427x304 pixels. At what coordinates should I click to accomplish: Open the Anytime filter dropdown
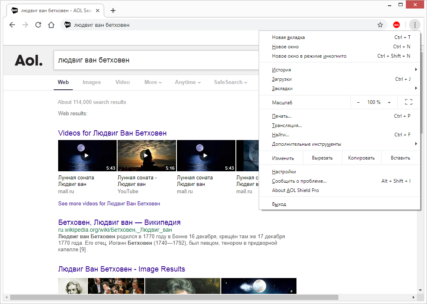pyautogui.click(x=187, y=82)
